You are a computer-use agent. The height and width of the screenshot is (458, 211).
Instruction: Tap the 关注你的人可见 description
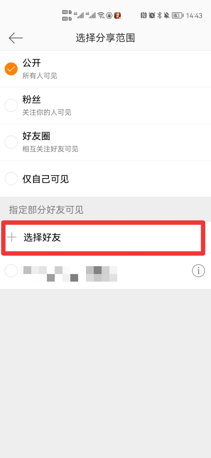[47, 112]
